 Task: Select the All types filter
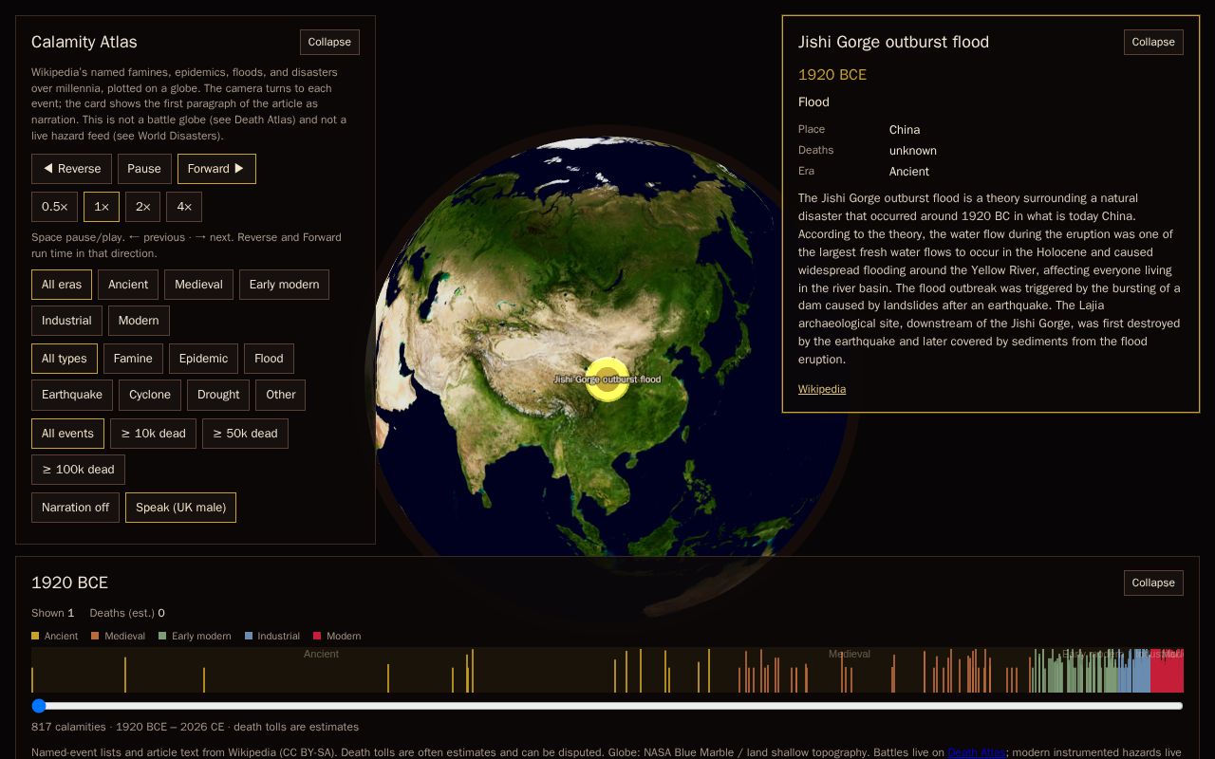[65, 359]
